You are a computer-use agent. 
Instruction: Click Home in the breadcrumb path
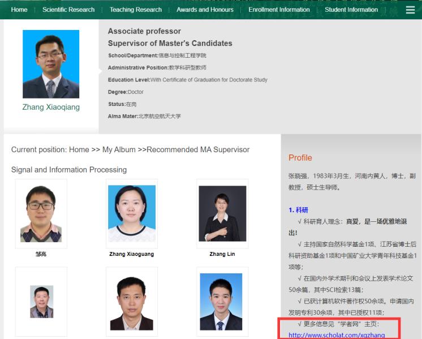click(79, 149)
